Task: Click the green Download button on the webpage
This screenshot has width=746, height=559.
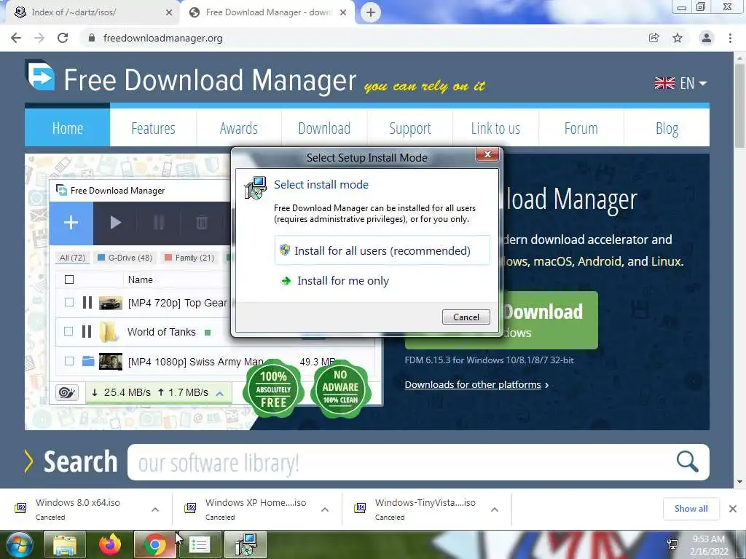Action: click(549, 320)
